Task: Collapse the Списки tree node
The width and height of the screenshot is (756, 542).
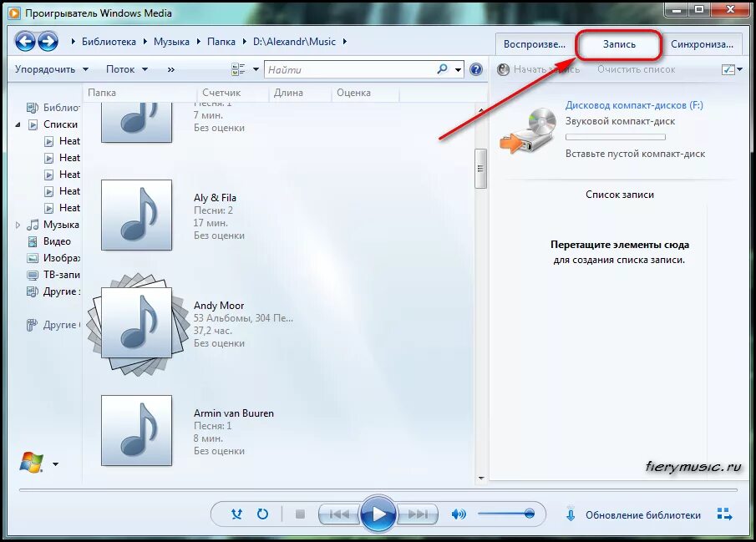Action: click(18, 124)
